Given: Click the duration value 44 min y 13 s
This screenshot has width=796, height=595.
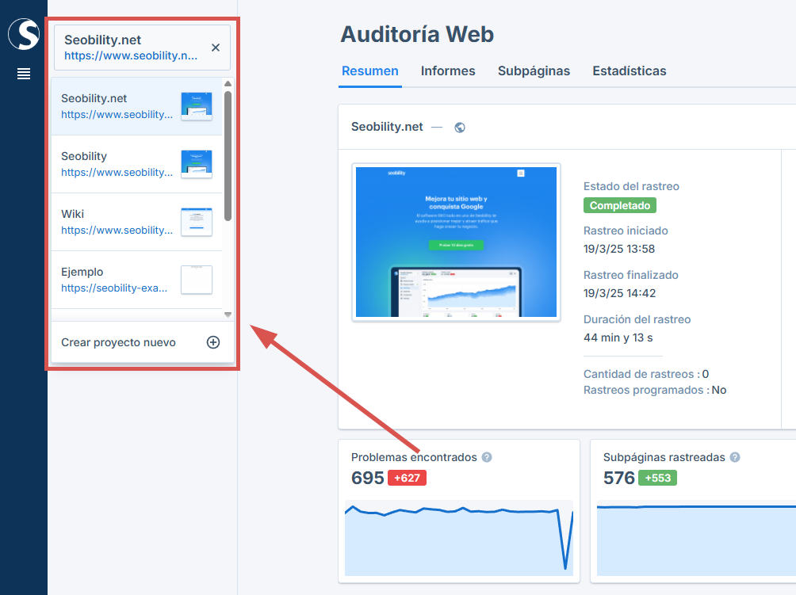Looking at the screenshot, I should pyautogui.click(x=618, y=338).
